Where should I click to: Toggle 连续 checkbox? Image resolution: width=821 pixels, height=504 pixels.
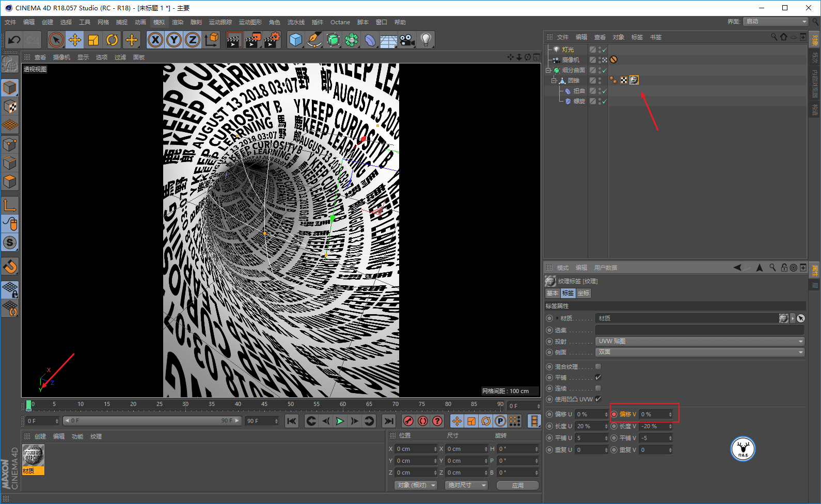click(x=598, y=388)
